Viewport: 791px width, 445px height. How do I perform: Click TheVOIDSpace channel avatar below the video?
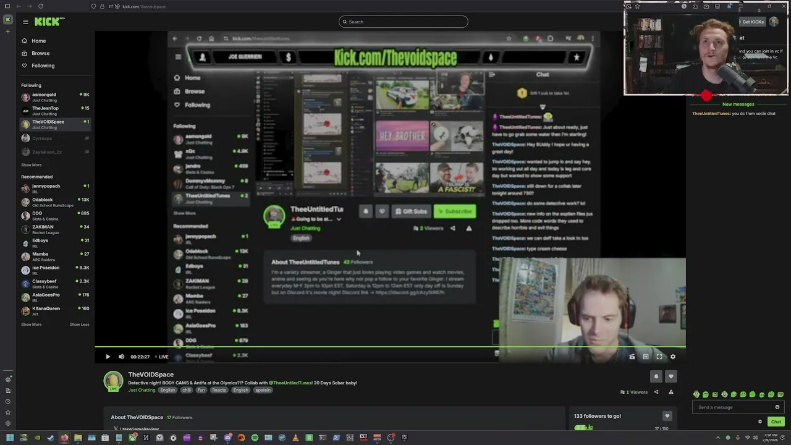(113, 381)
